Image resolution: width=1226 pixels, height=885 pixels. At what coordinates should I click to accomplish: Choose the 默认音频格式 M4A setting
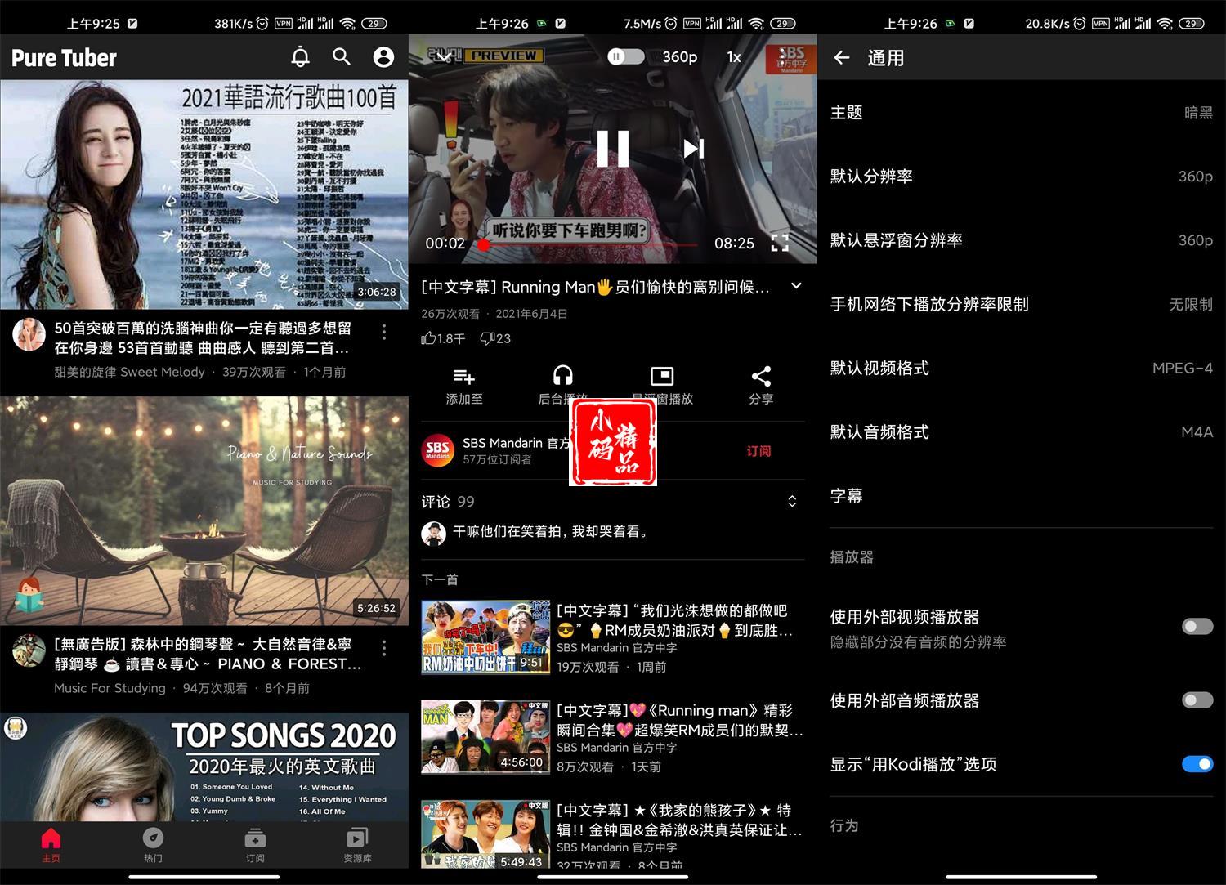tap(1022, 431)
